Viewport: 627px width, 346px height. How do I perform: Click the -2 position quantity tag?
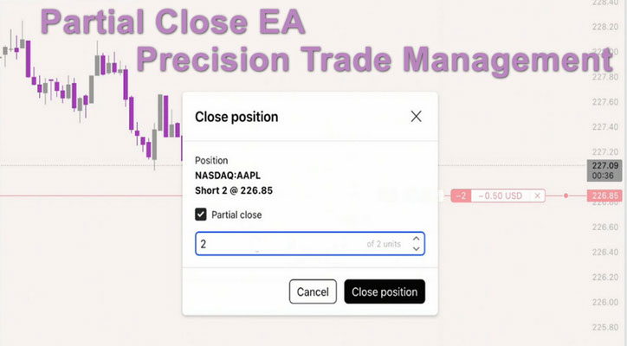[460, 196]
